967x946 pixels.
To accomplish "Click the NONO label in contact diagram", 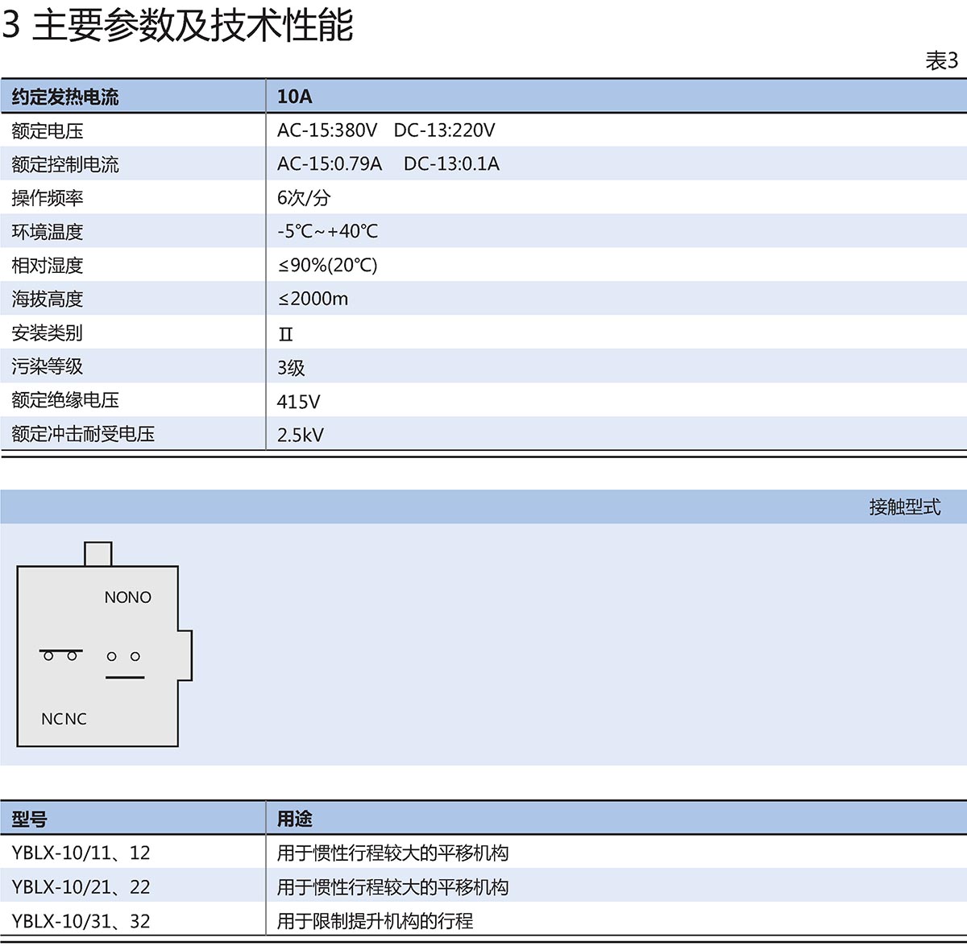I will (127, 597).
